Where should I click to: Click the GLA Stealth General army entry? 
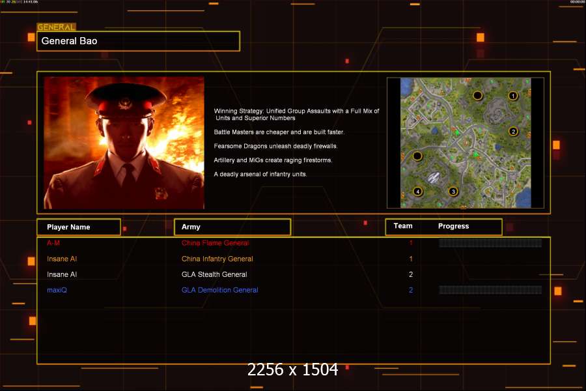(x=214, y=274)
